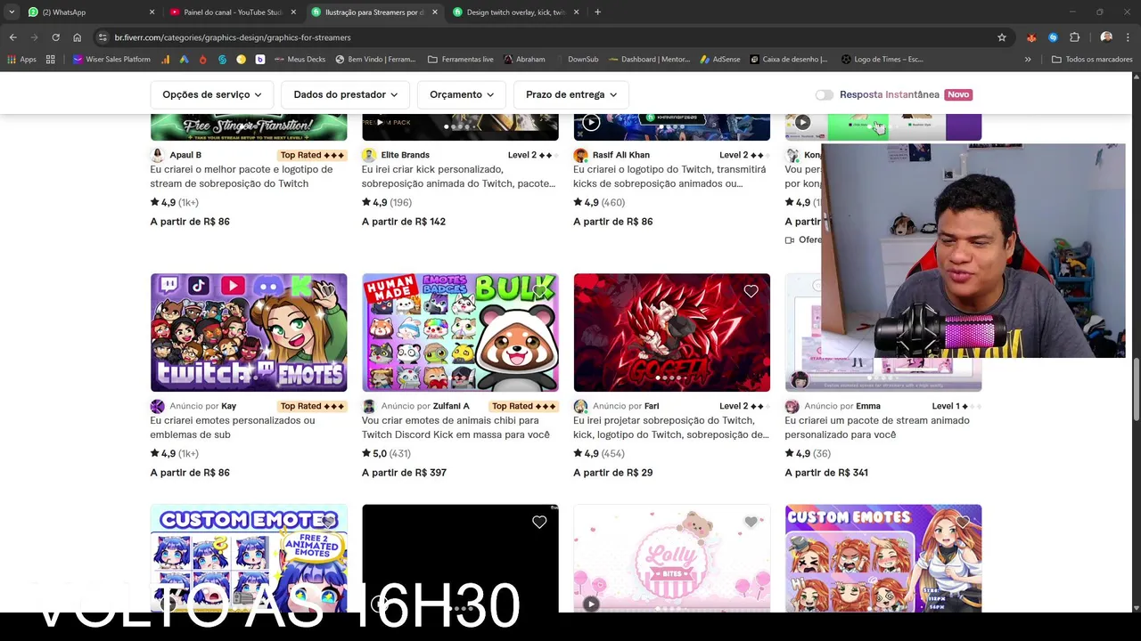Close the Design twitch overlay tab
Viewport: 1141px width, 641px height.
pyautogui.click(x=576, y=12)
